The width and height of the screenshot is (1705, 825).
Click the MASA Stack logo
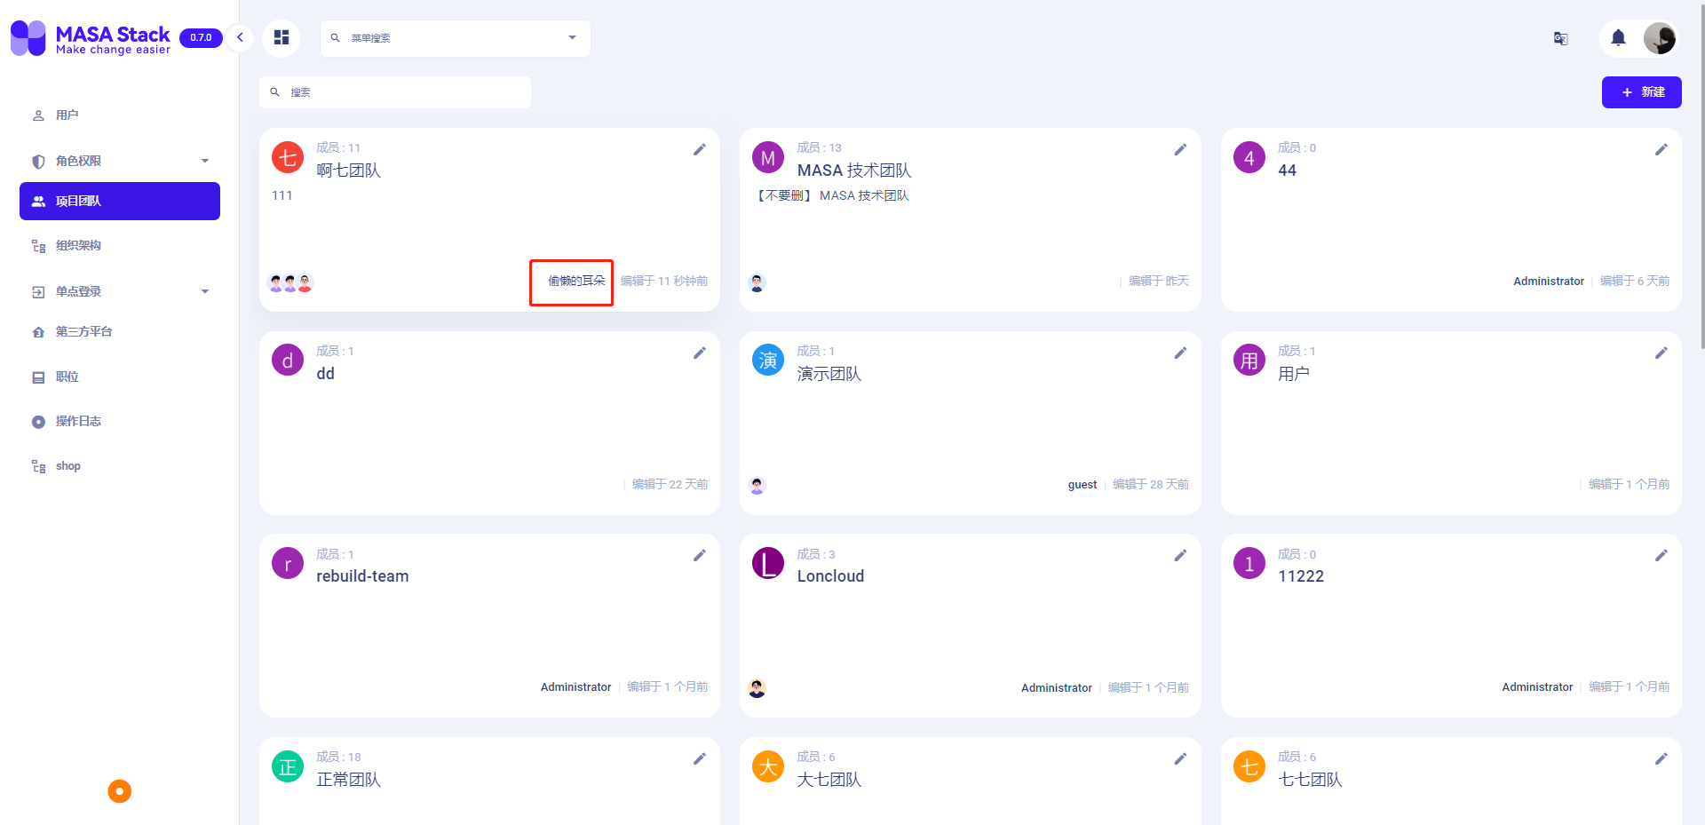pyautogui.click(x=91, y=38)
